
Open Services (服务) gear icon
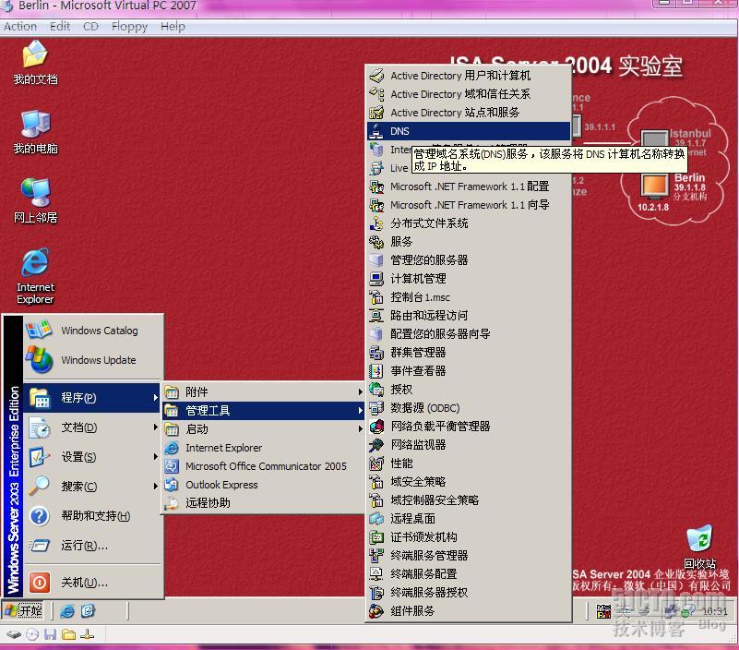tap(376, 242)
